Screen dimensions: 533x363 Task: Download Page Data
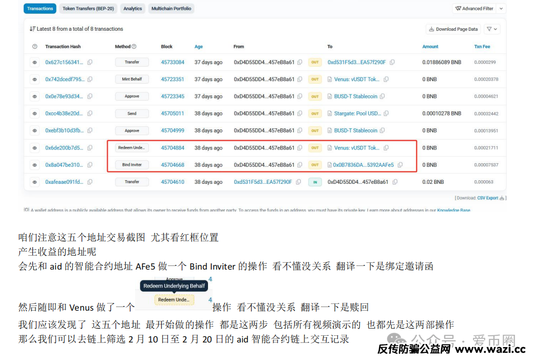point(453,29)
